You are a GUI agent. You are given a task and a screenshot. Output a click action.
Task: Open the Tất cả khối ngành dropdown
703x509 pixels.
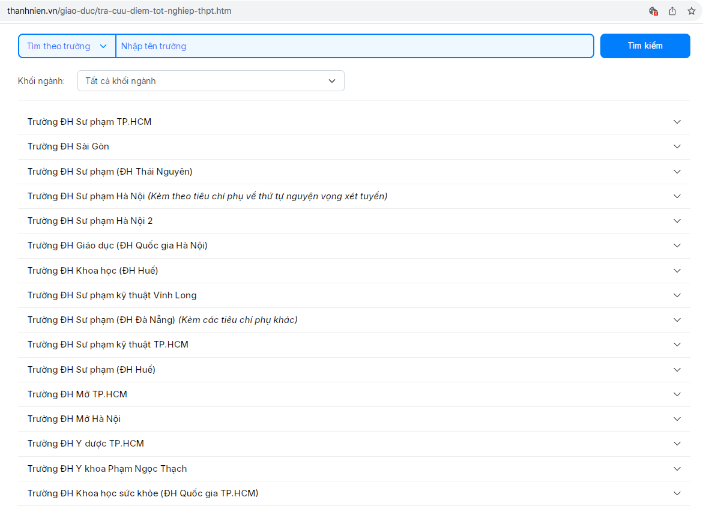[x=211, y=81]
